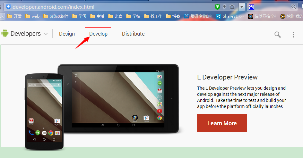Open the 学习 bookmark folder
Screen dimensions: 303x158
(79, 16)
